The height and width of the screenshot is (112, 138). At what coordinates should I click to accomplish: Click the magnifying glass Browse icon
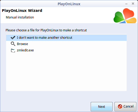13,44
